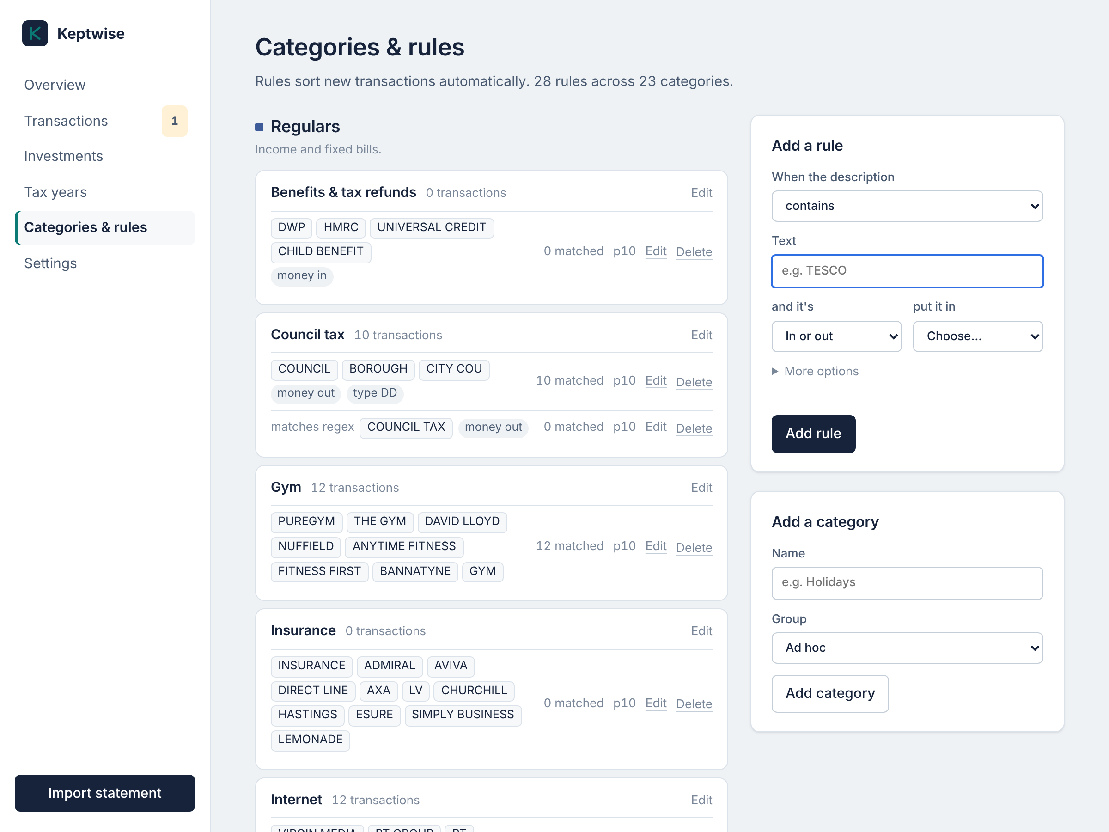Edit the DWP HMRC rule
The width and height of the screenshot is (1109, 832).
click(655, 251)
